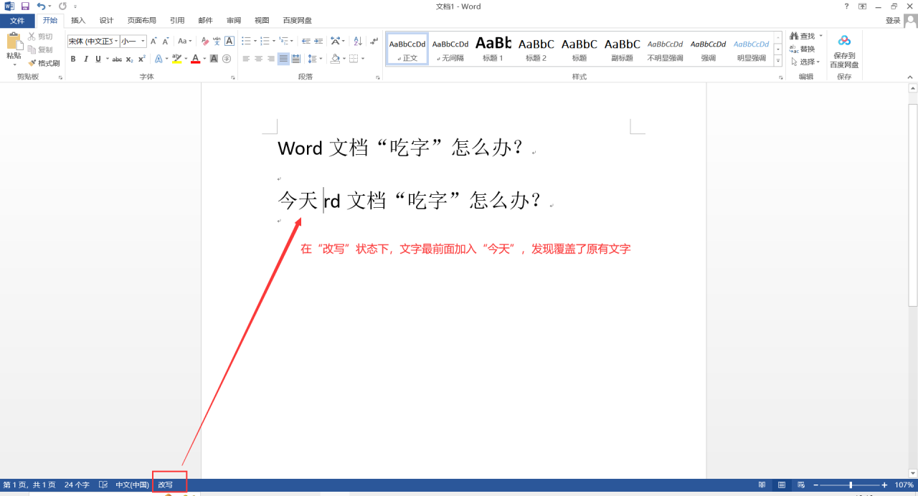Click the Sign in (登录) link

[893, 21]
